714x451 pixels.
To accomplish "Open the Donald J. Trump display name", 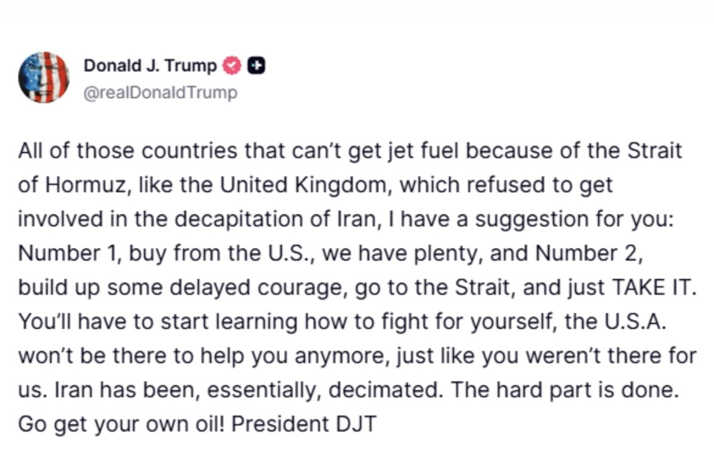I will 150,65.
